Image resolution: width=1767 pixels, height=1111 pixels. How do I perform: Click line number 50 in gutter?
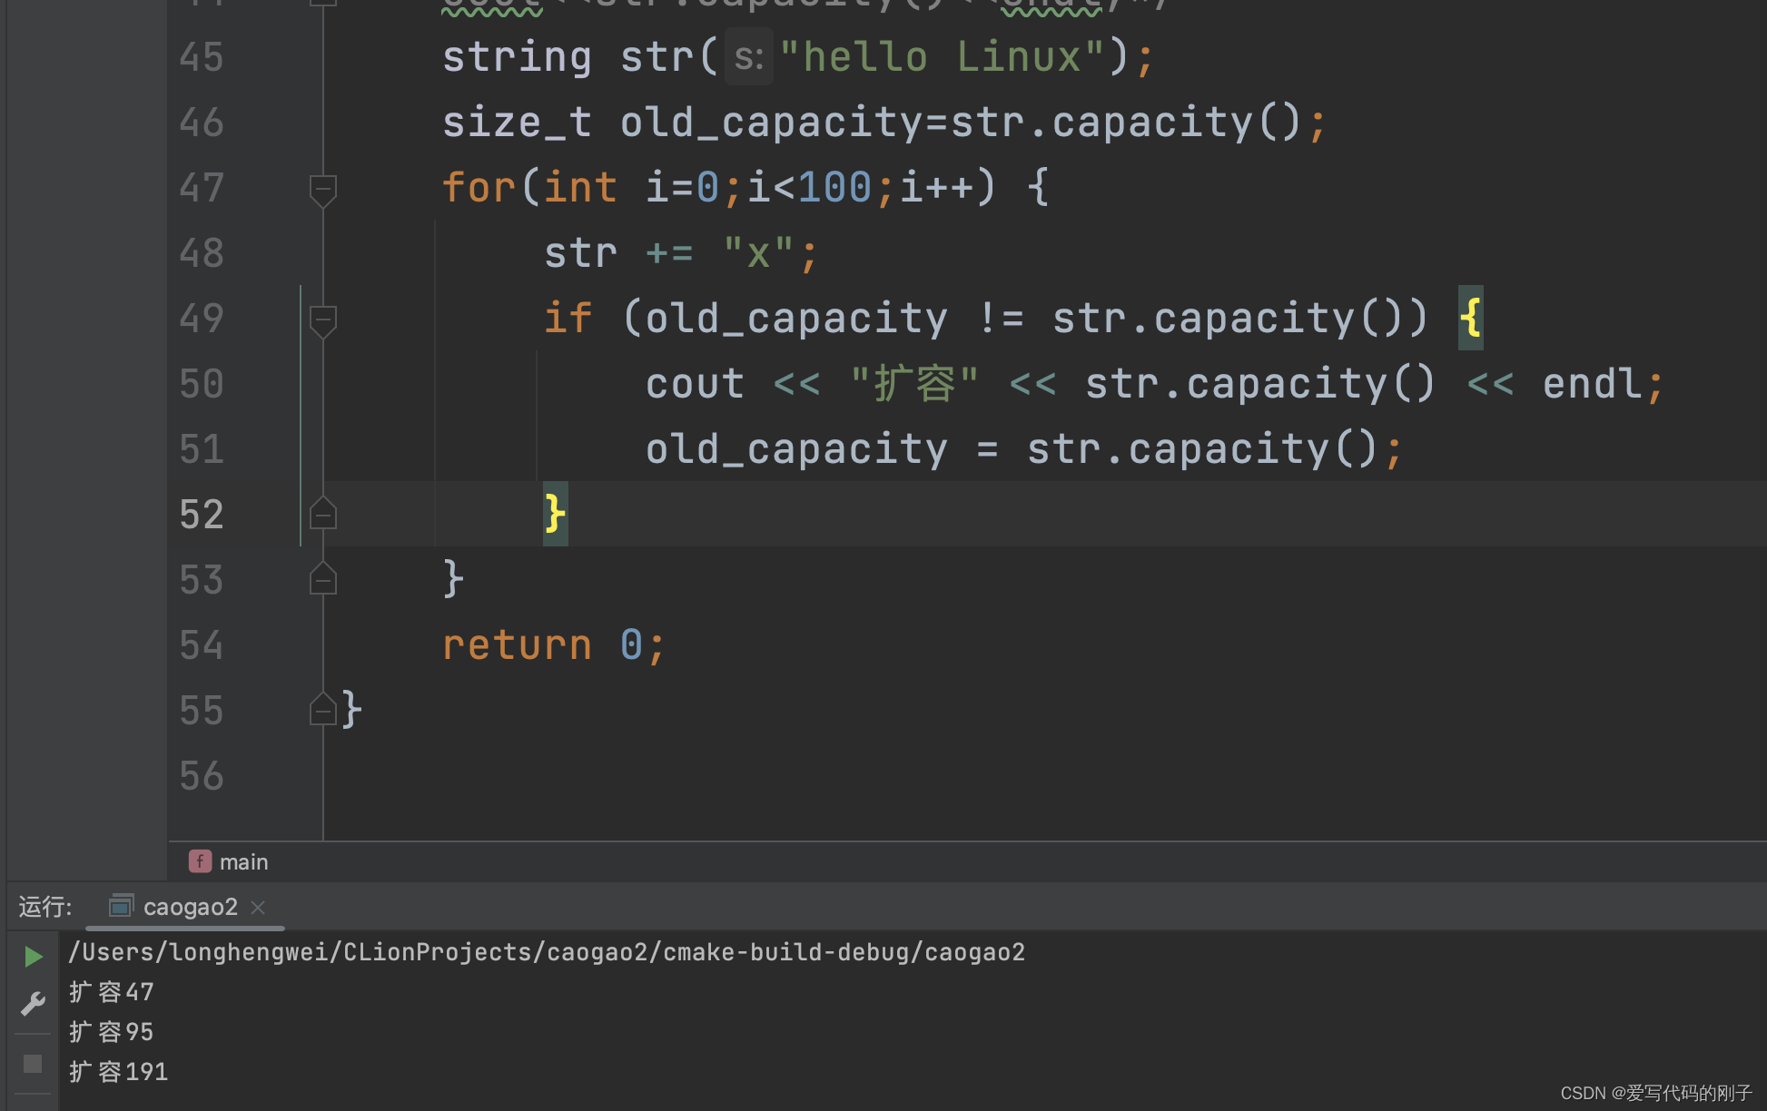click(202, 384)
